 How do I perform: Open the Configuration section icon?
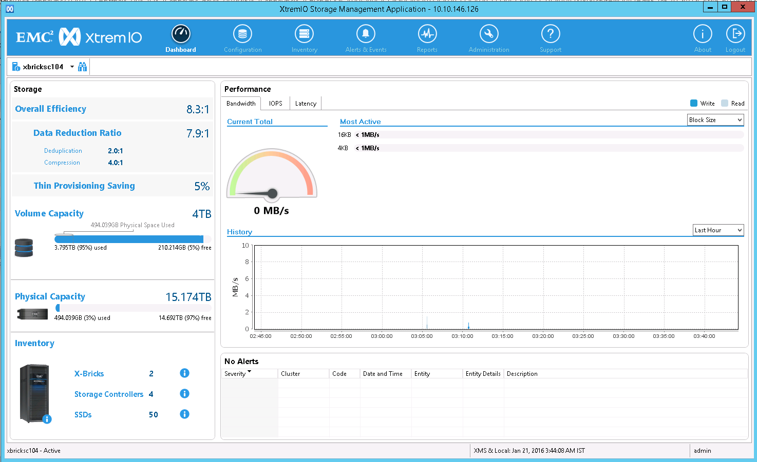coord(242,34)
